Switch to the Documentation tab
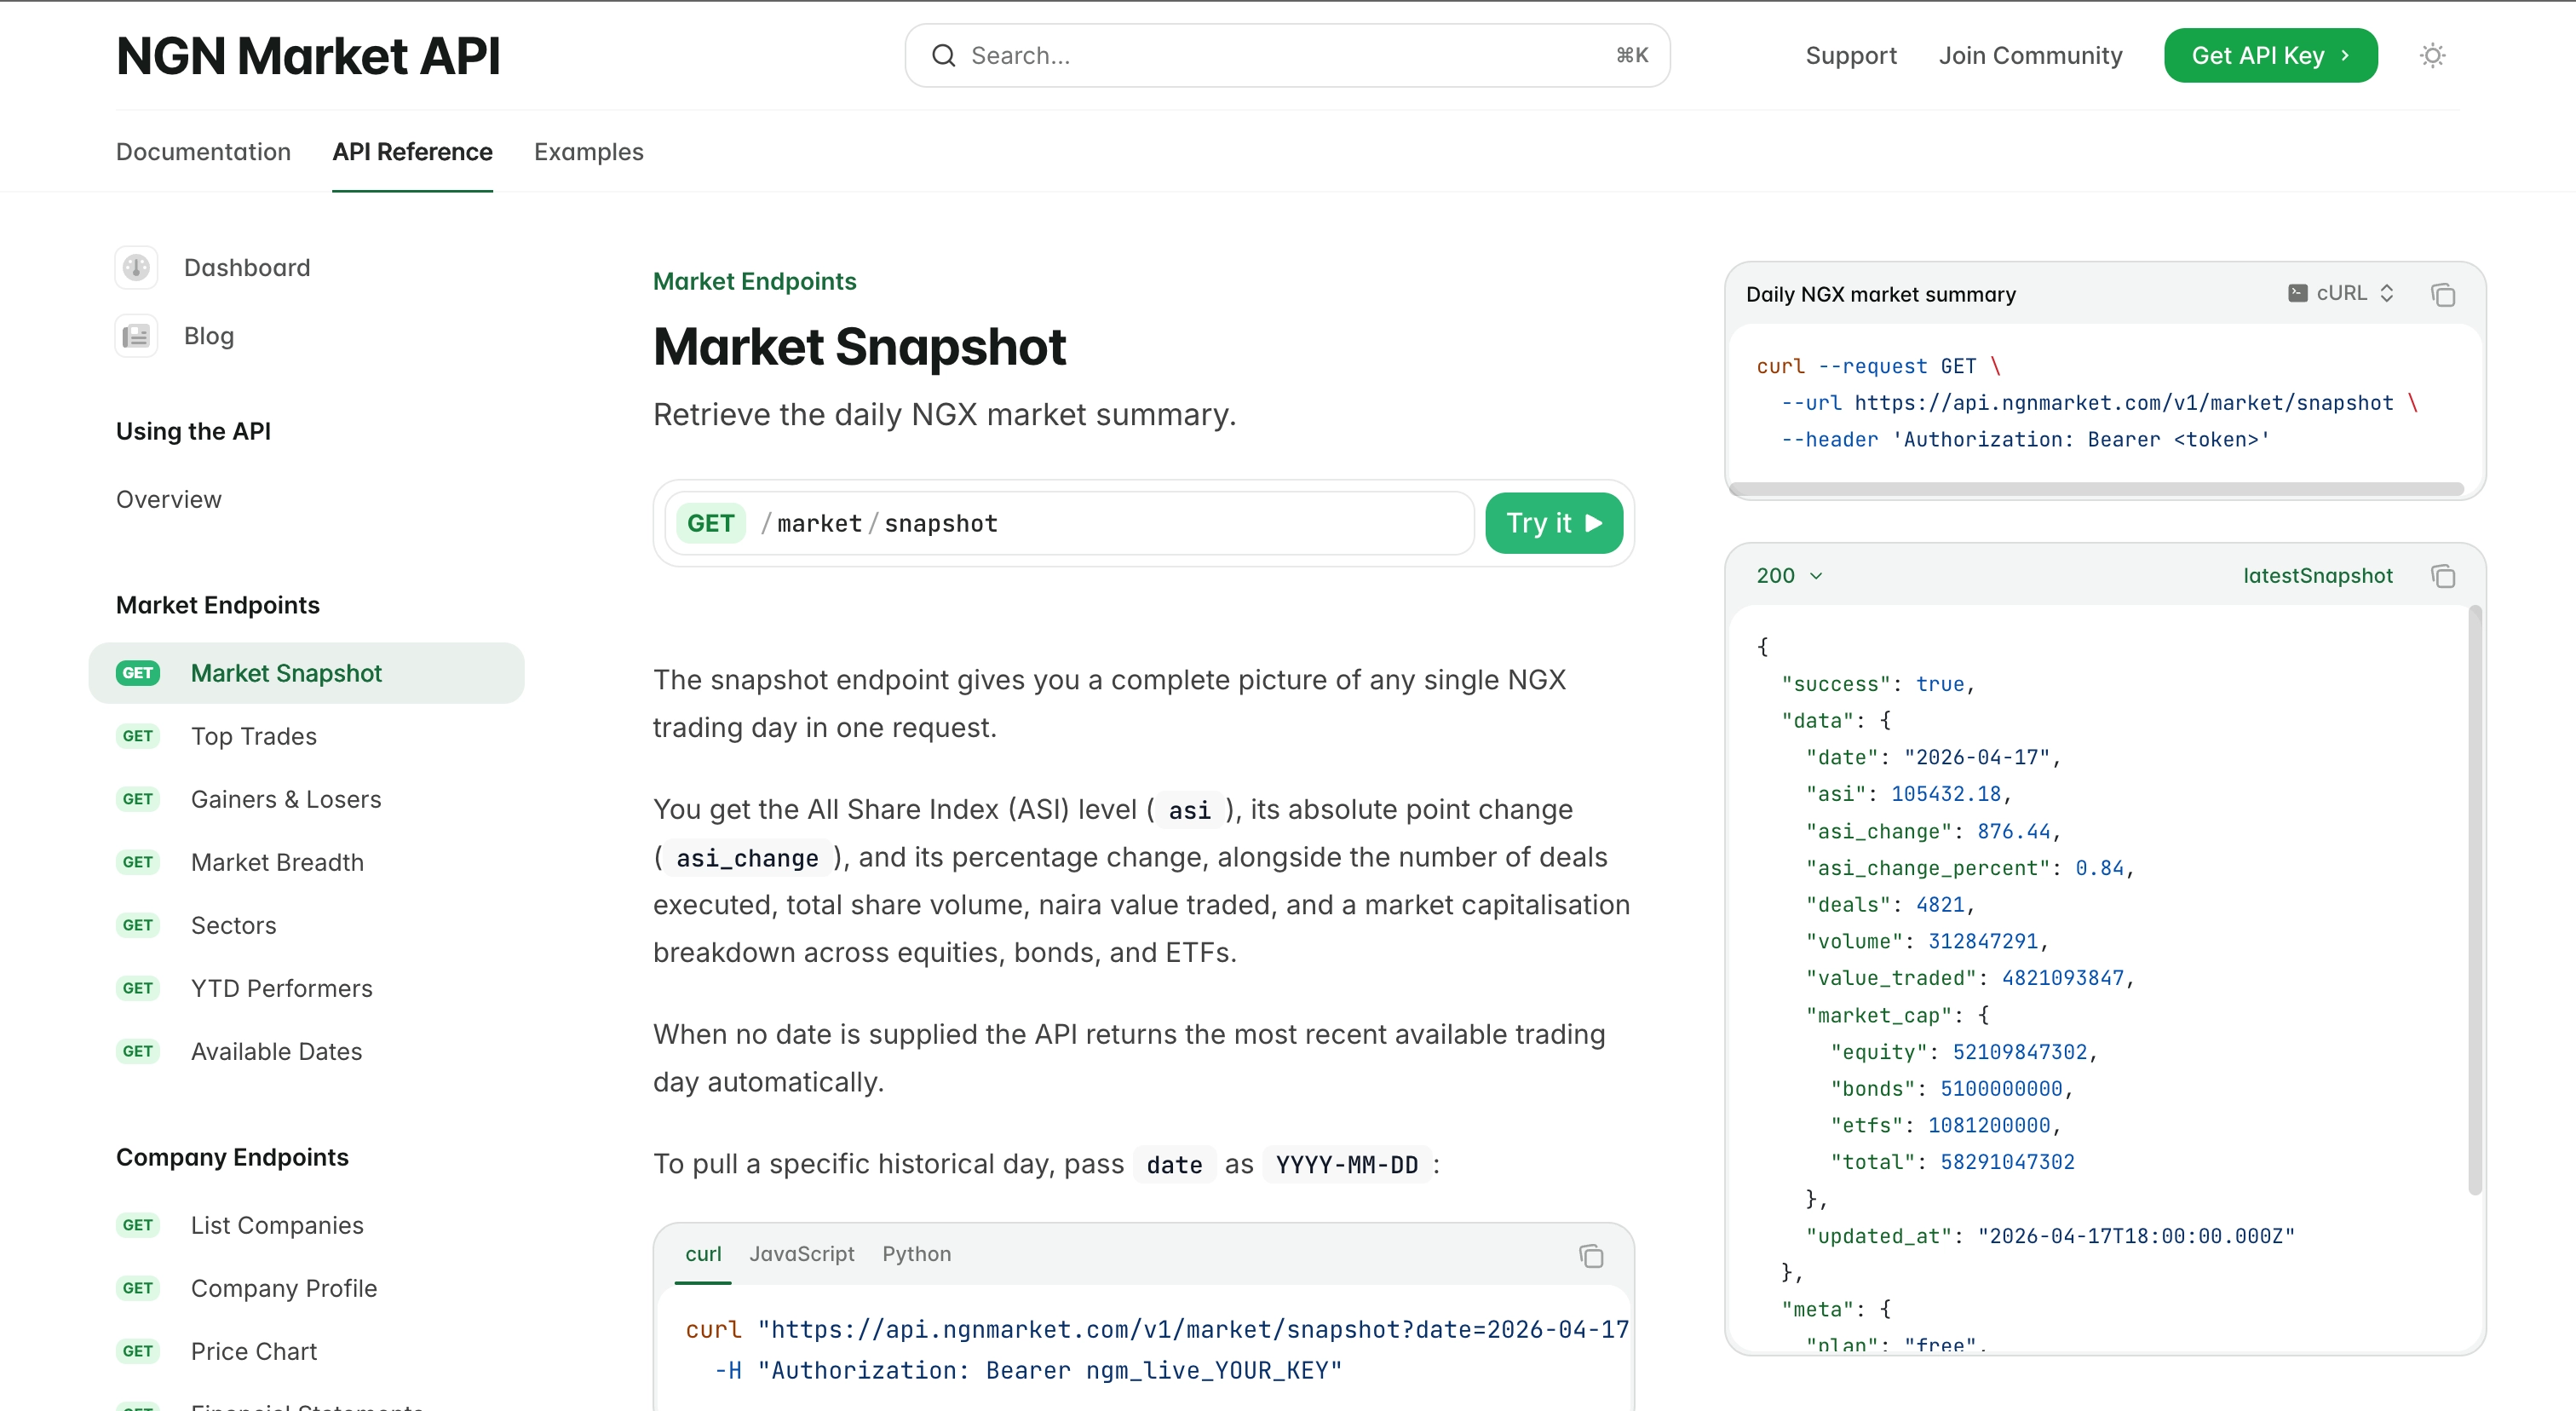The image size is (2576, 1411). point(203,152)
